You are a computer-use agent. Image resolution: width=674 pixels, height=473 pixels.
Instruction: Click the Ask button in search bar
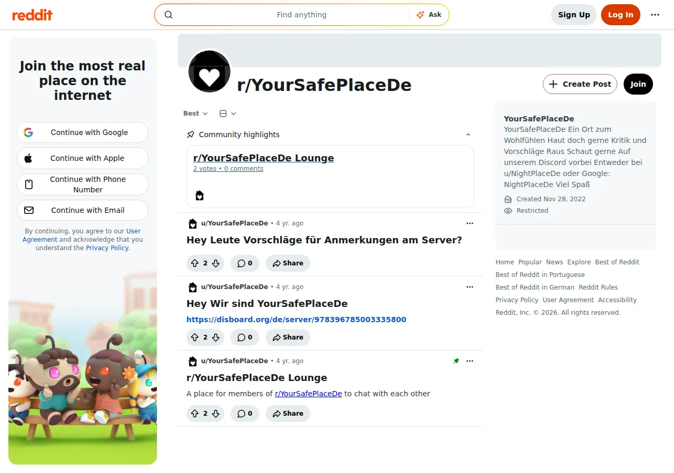[429, 15]
